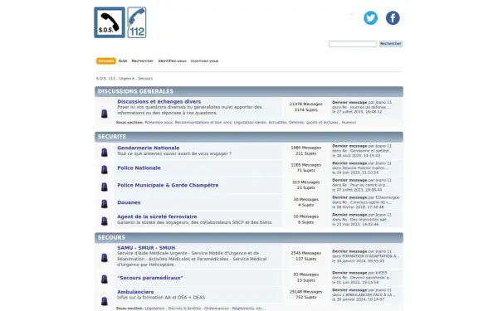Click the Rechercher search button
This screenshot has width=498, height=311.
(x=391, y=44)
